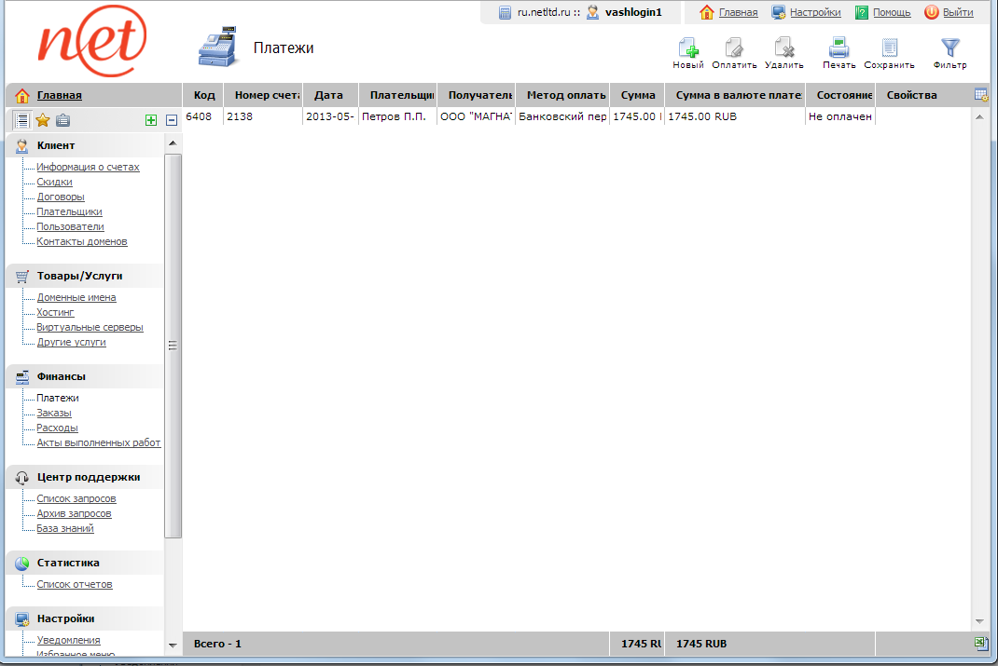Click the sidebar vertical scrollbar handle

point(173,345)
